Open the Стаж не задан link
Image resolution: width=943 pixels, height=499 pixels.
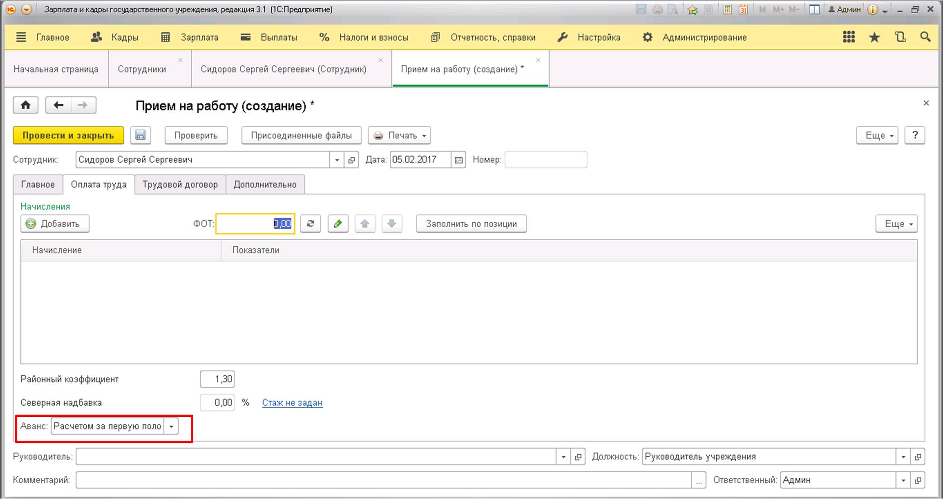[x=292, y=403]
